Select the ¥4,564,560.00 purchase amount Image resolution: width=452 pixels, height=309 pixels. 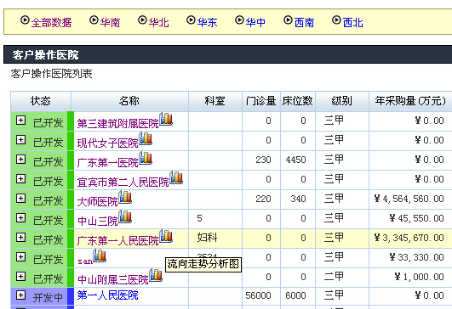[x=409, y=199]
